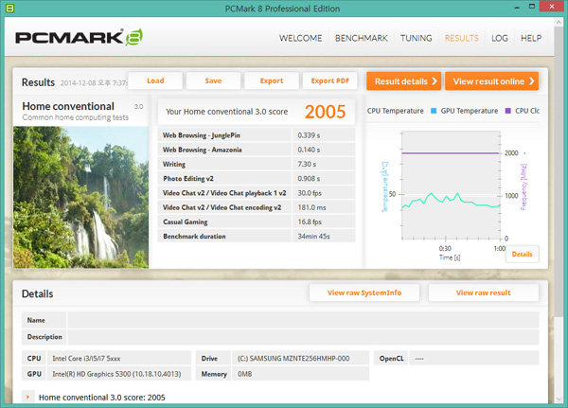This screenshot has width=568, height=408.
Task: Click the Export button
Action: 271,80
